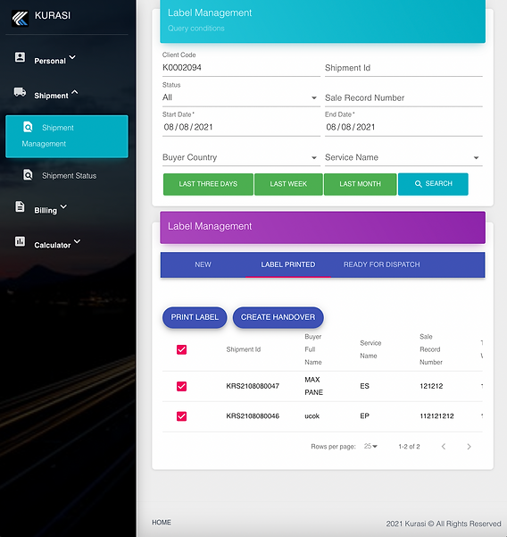Viewport: 507px width, 537px height.
Task: Go to the next page arrow
Action: pos(469,446)
